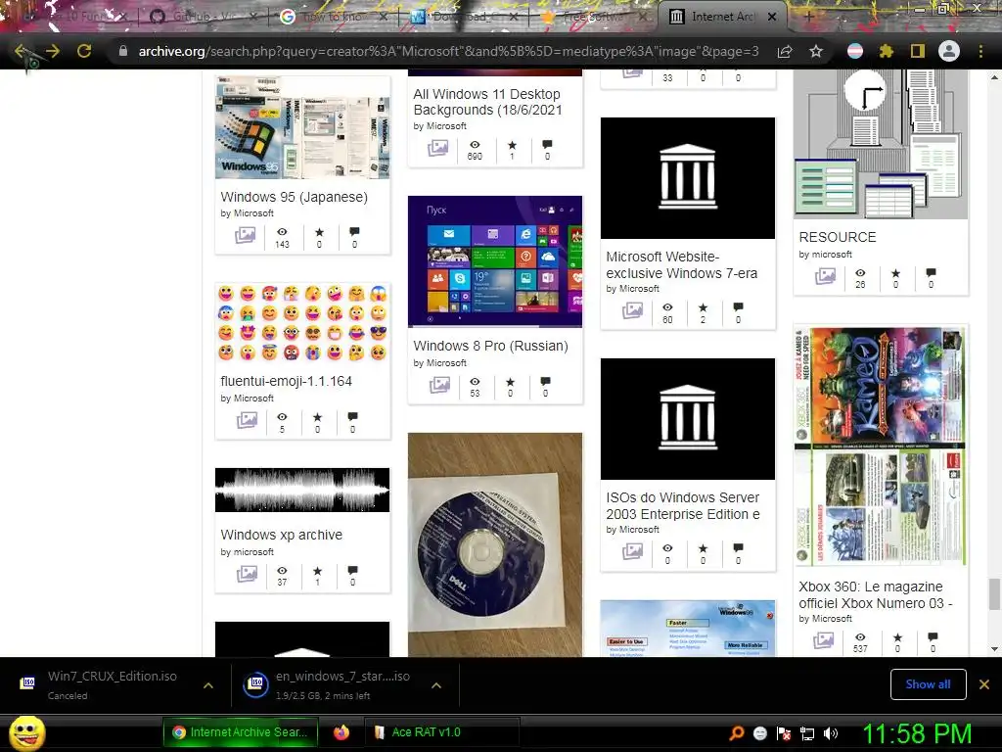Image resolution: width=1002 pixels, height=752 pixels.
Task: Open Windows 8 Pro (Russian) title
Action: click(x=490, y=346)
